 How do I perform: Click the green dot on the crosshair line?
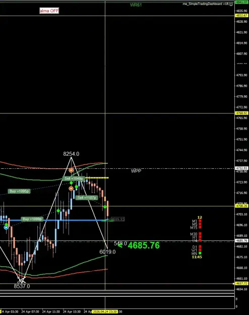105,207
